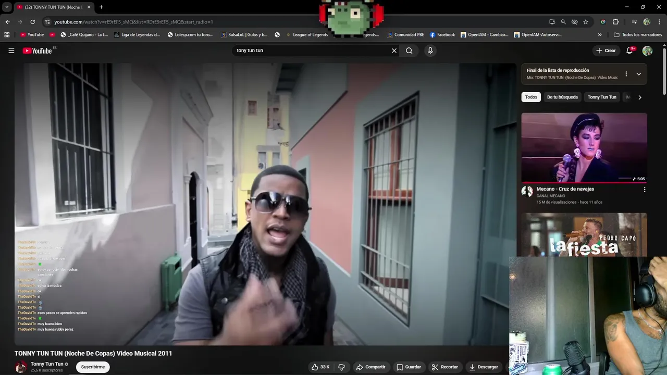The width and height of the screenshot is (667, 375).
Task: Select the Todos filter chip
Action: (x=531, y=97)
